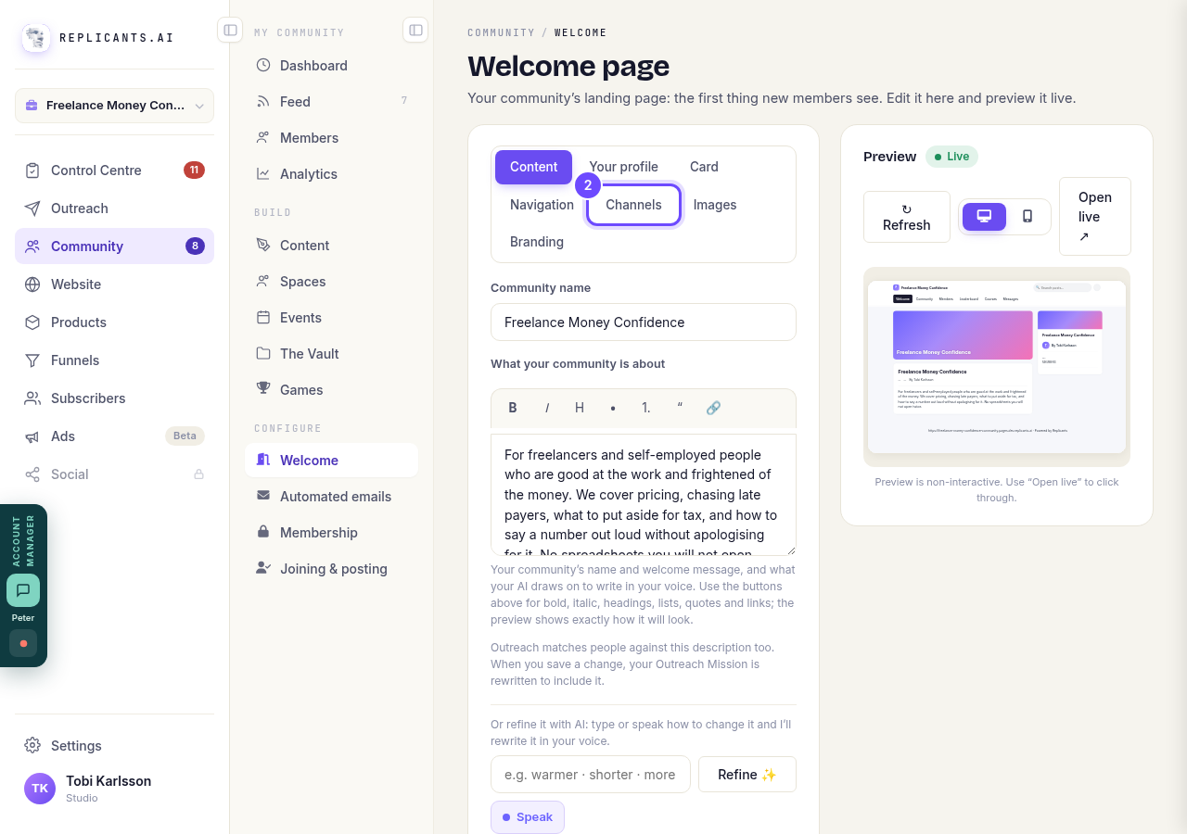Collapse the main sidebar panel icon
This screenshot has height=834, width=1187.
click(x=230, y=31)
